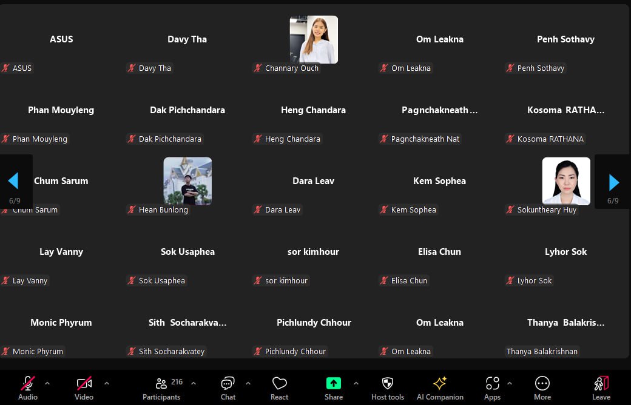Viewport: 631px width, 405px height.
Task: Start camera with the Video icon
Action: 84,383
